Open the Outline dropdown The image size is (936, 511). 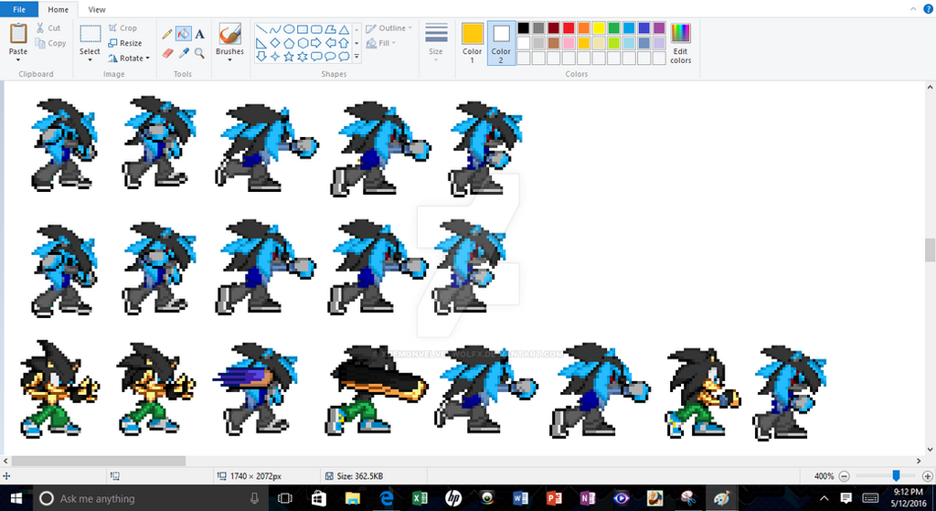[389, 28]
